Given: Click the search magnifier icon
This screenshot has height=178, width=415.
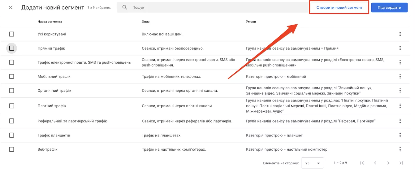Looking at the screenshot, I should click(124, 7).
